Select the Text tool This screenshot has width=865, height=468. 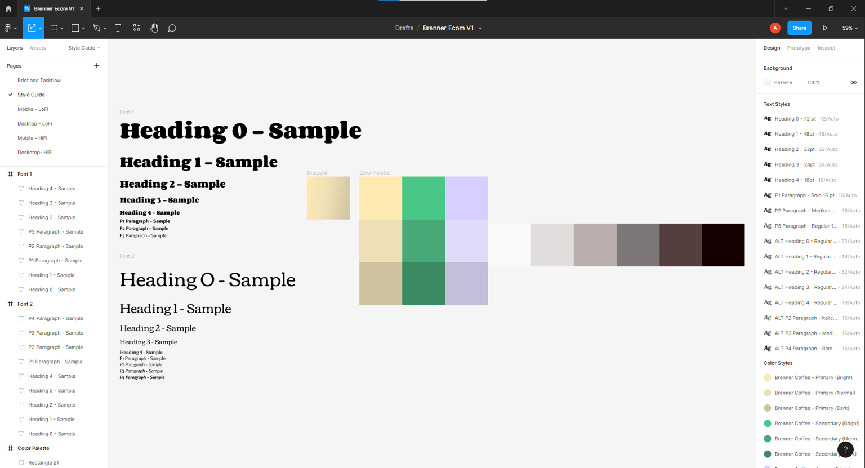(x=118, y=28)
